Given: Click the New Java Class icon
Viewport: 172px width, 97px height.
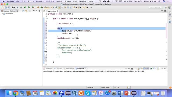Looking at the screenshot, I should [x=41, y=8].
